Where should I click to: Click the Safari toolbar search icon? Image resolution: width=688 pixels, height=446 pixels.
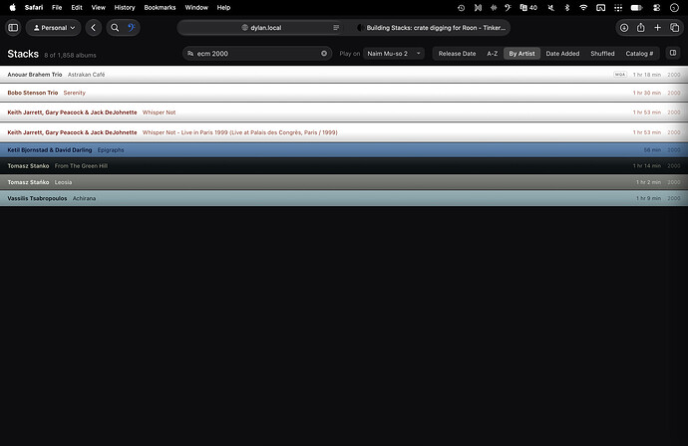tap(115, 28)
